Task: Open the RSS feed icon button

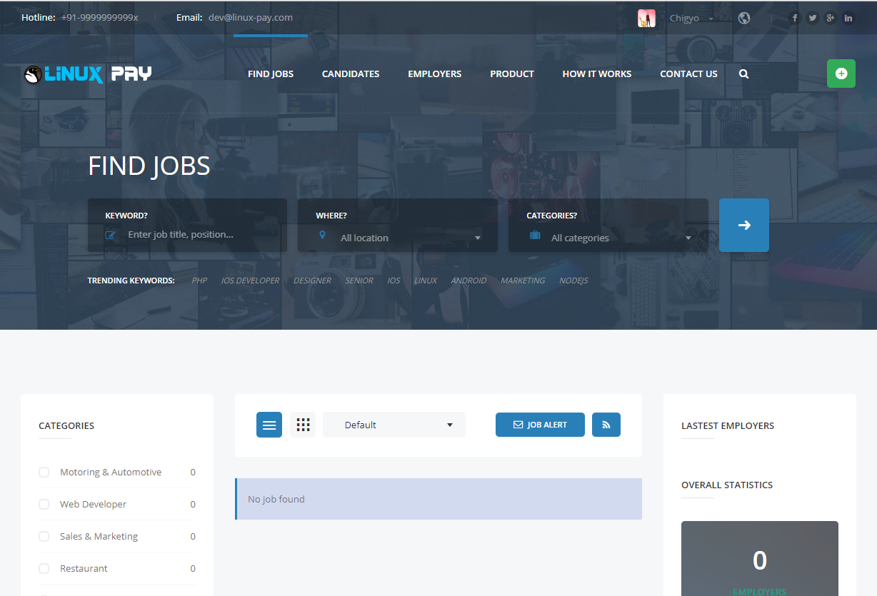Action: tap(606, 425)
